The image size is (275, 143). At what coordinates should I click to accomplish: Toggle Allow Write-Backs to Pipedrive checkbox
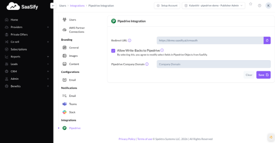click(x=113, y=51)
